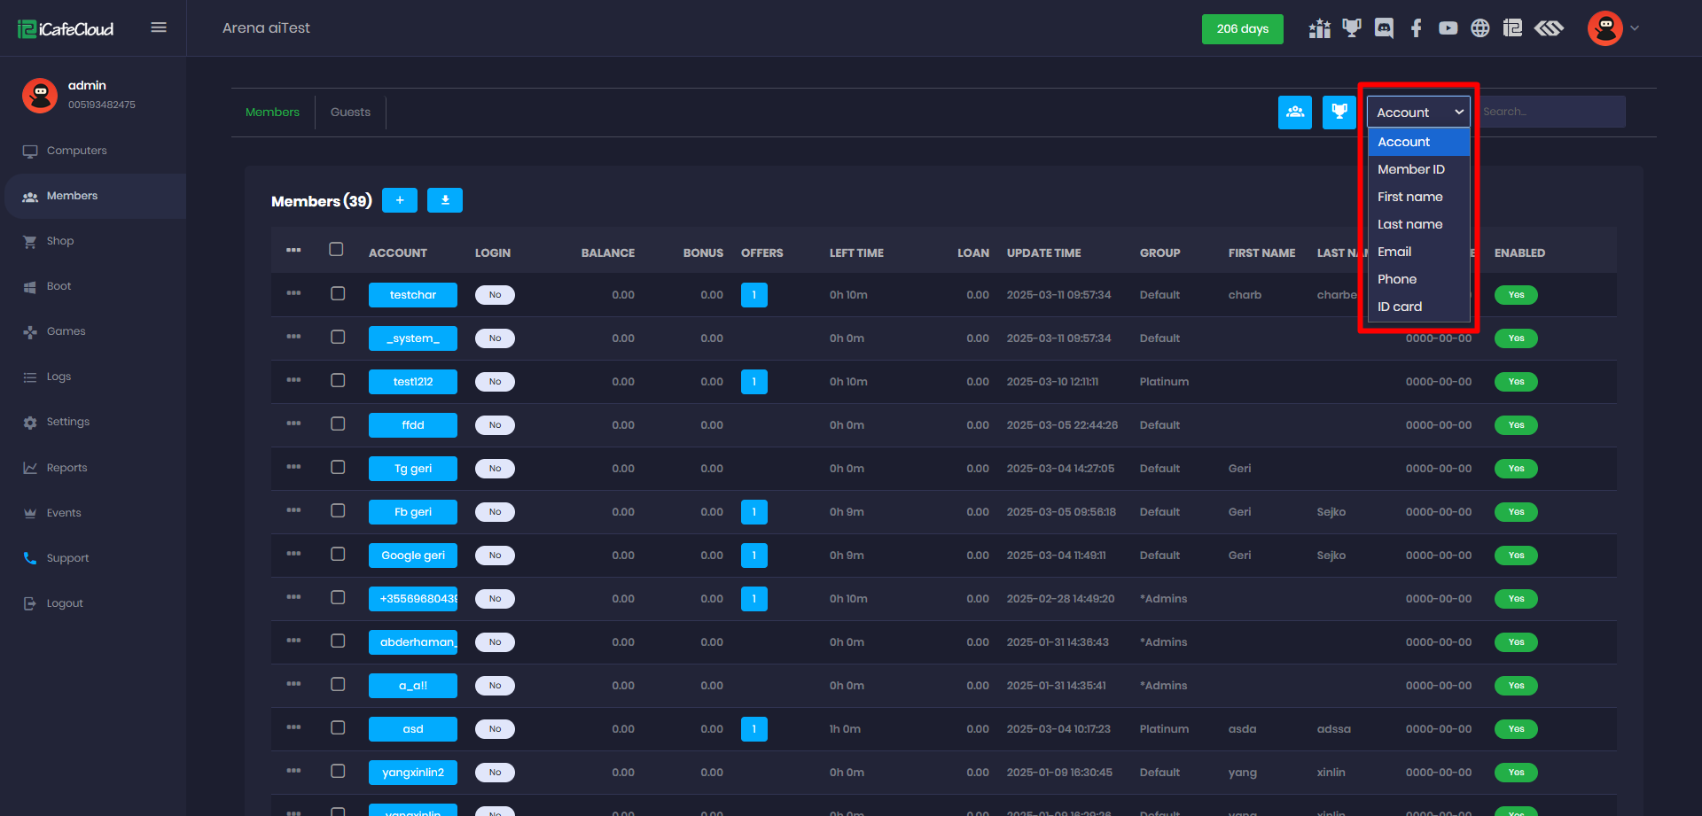
Task: Open the yangxinlin2 account button
Action: (412, 773)
